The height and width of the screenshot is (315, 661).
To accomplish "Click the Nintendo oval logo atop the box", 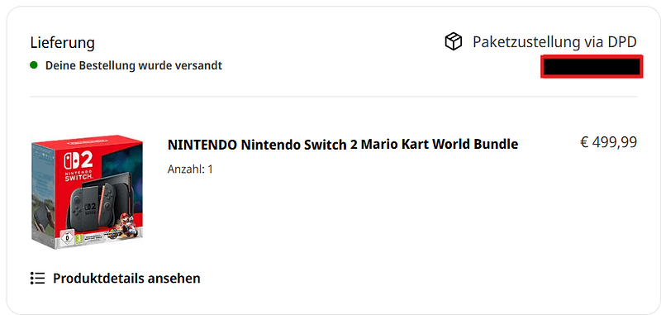I will (88, 141).
